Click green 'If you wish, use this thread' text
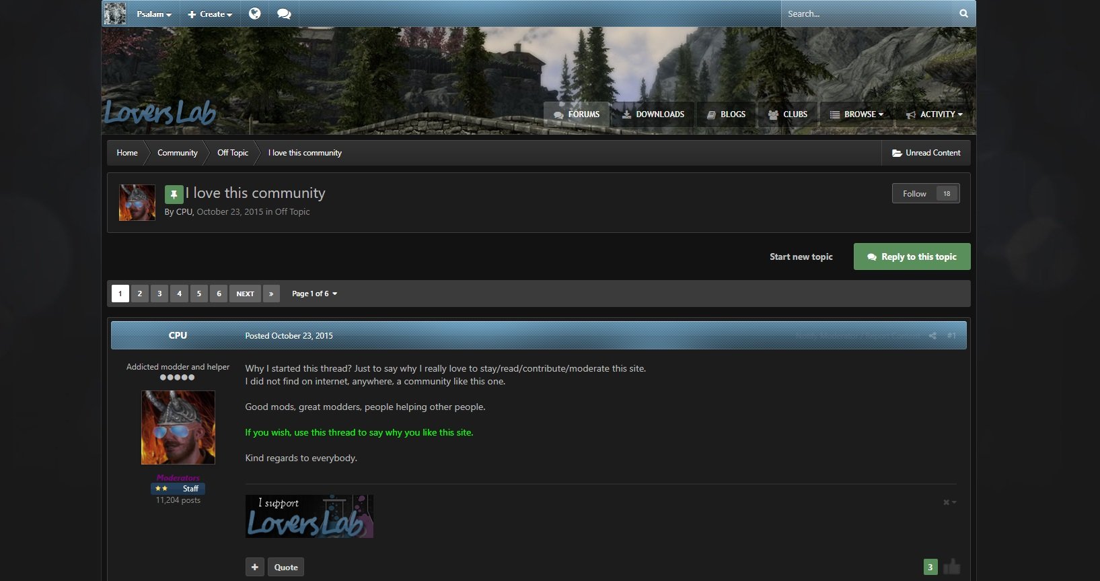 (359, 432)
